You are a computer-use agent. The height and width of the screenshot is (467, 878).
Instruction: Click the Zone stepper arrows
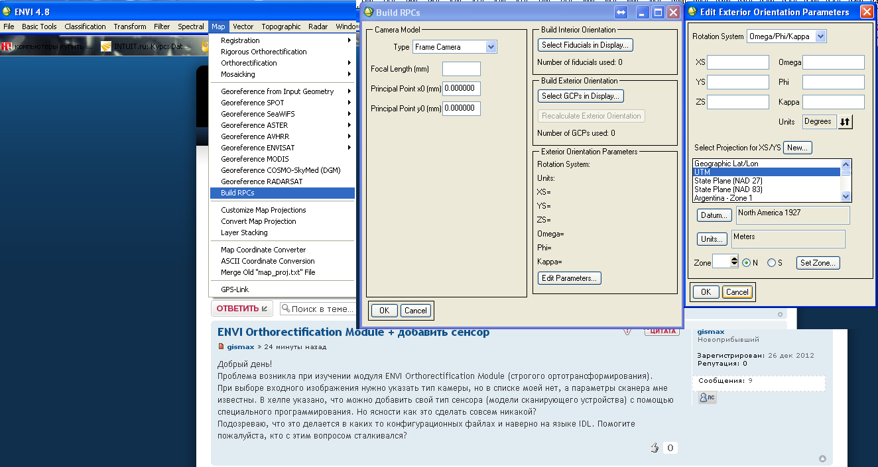(x=734, y=262)
